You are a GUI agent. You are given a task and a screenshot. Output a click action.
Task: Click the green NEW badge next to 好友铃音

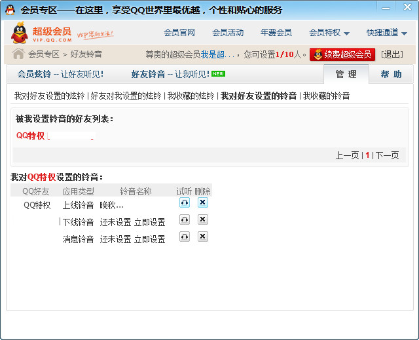[x=218, y=74]
